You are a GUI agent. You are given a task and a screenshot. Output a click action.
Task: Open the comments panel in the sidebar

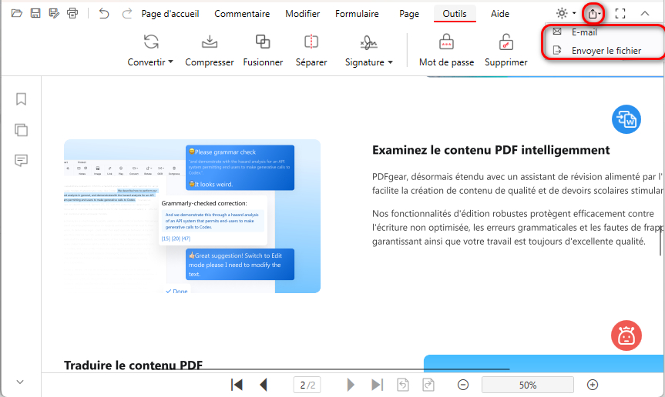click(21, 160)
